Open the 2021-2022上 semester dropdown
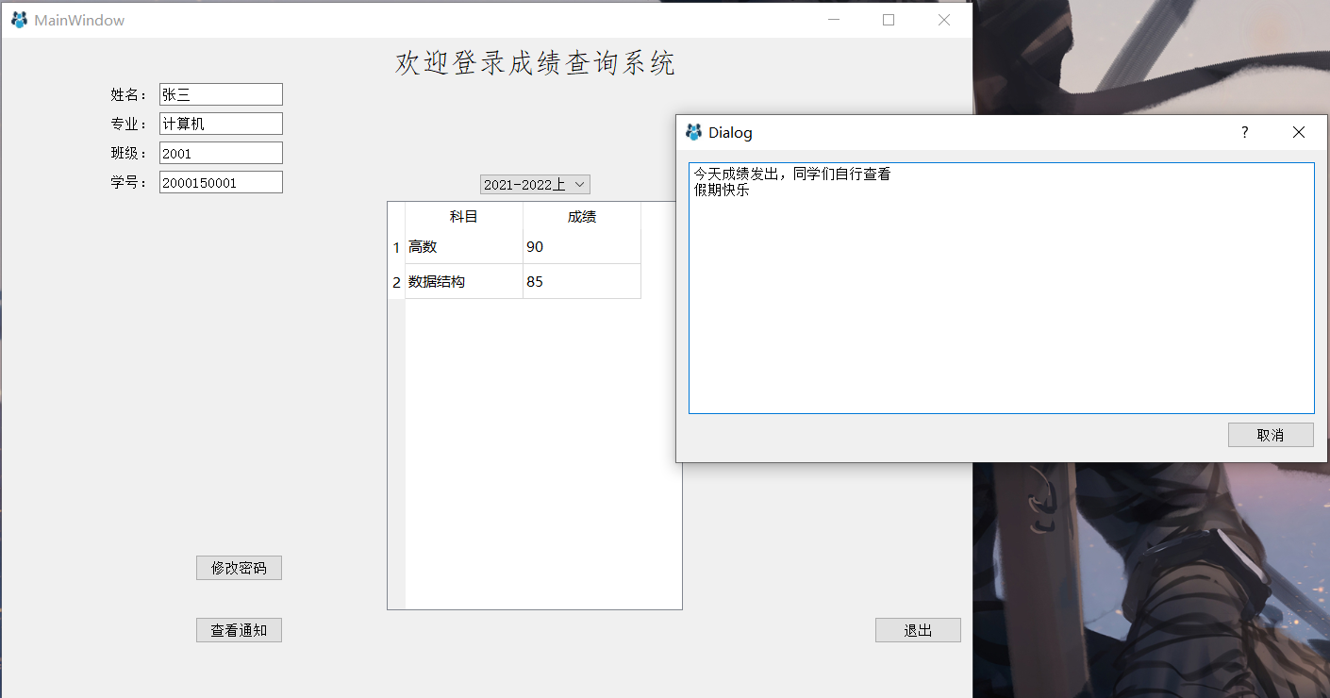Screen dimensions: 1330x698 (x=534, y=184)
